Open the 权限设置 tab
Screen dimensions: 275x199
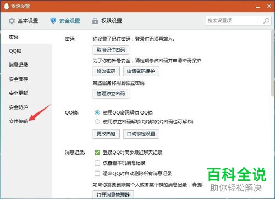(x=107, y=21)
